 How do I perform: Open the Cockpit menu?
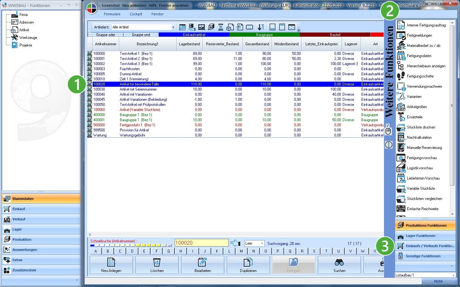136,14
